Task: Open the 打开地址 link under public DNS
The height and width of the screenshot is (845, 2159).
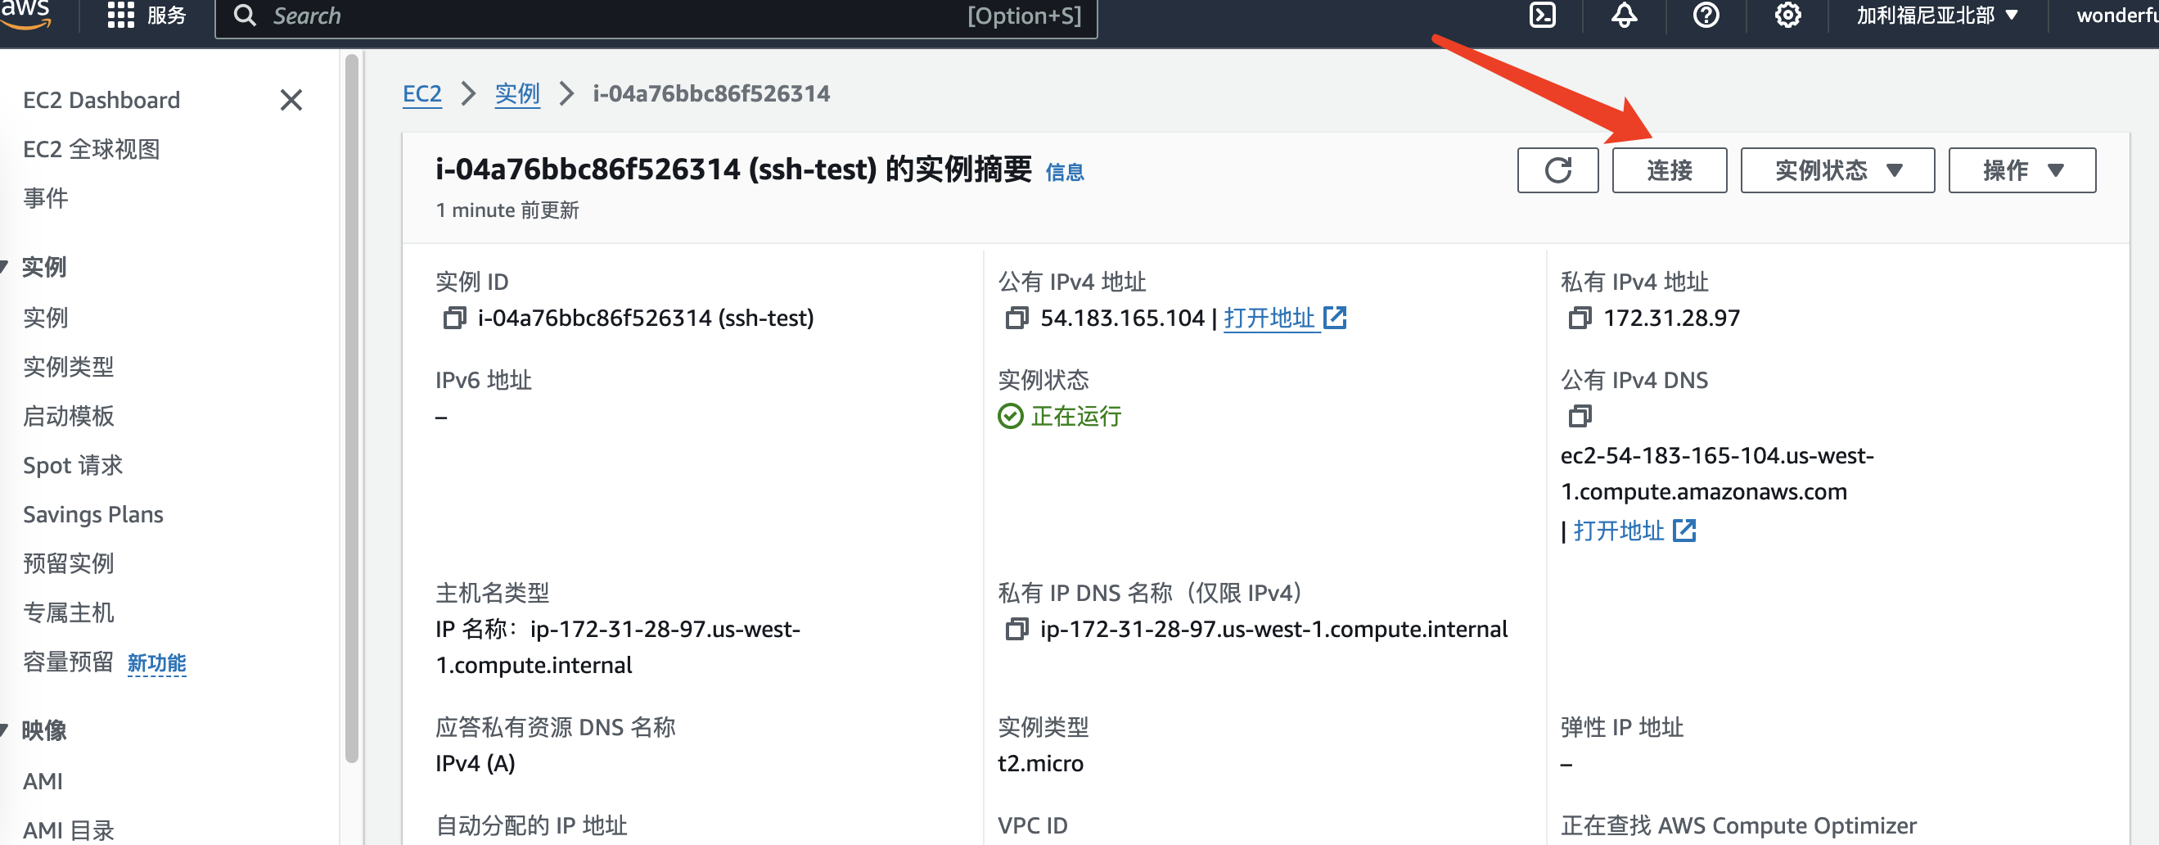Action: pos(1618,531)
